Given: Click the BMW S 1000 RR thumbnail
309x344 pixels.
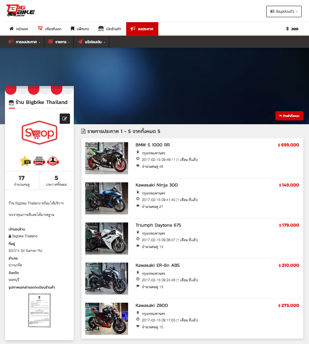Looking at the screenshot, I should 107,158.
